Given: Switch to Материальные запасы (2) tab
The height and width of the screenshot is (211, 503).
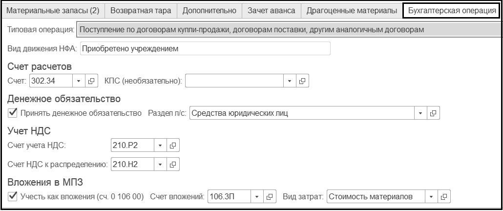Looking at the screenshot, I should coord(53,10).
